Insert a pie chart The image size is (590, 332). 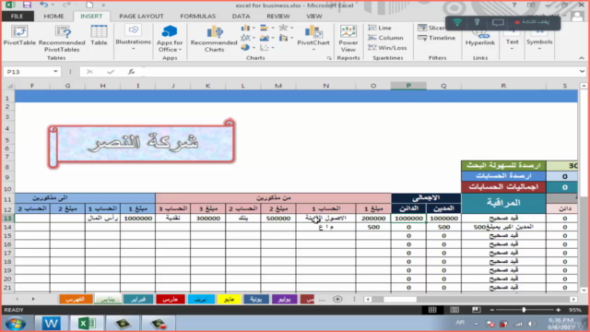point(248,47)
